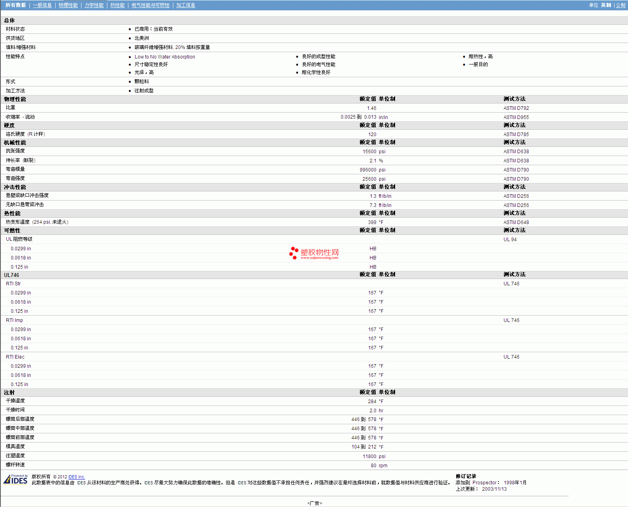Click ASTM D256 in the 无缺口悬臂梁冲击 row
Screen dimensions: 628x507
tap(516, 205)
